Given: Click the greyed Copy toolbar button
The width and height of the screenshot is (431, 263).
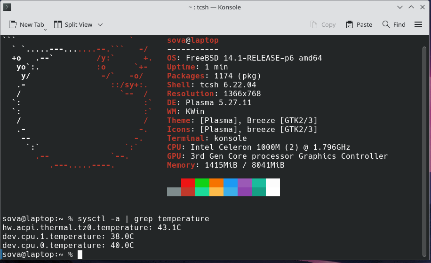Looking at the screenshot, I should [x=323, y=25].
